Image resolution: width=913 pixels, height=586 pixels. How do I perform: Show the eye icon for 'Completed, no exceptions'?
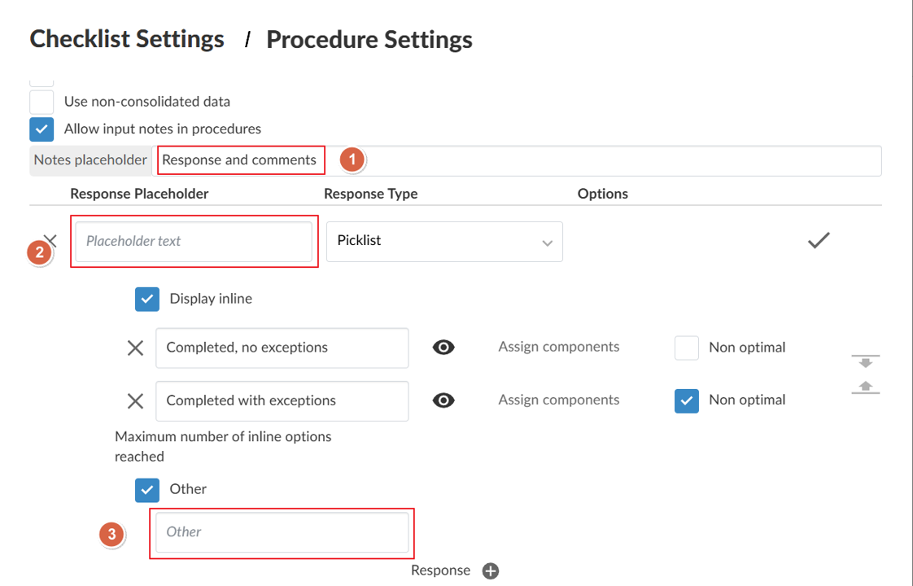[x=443, y=347]
